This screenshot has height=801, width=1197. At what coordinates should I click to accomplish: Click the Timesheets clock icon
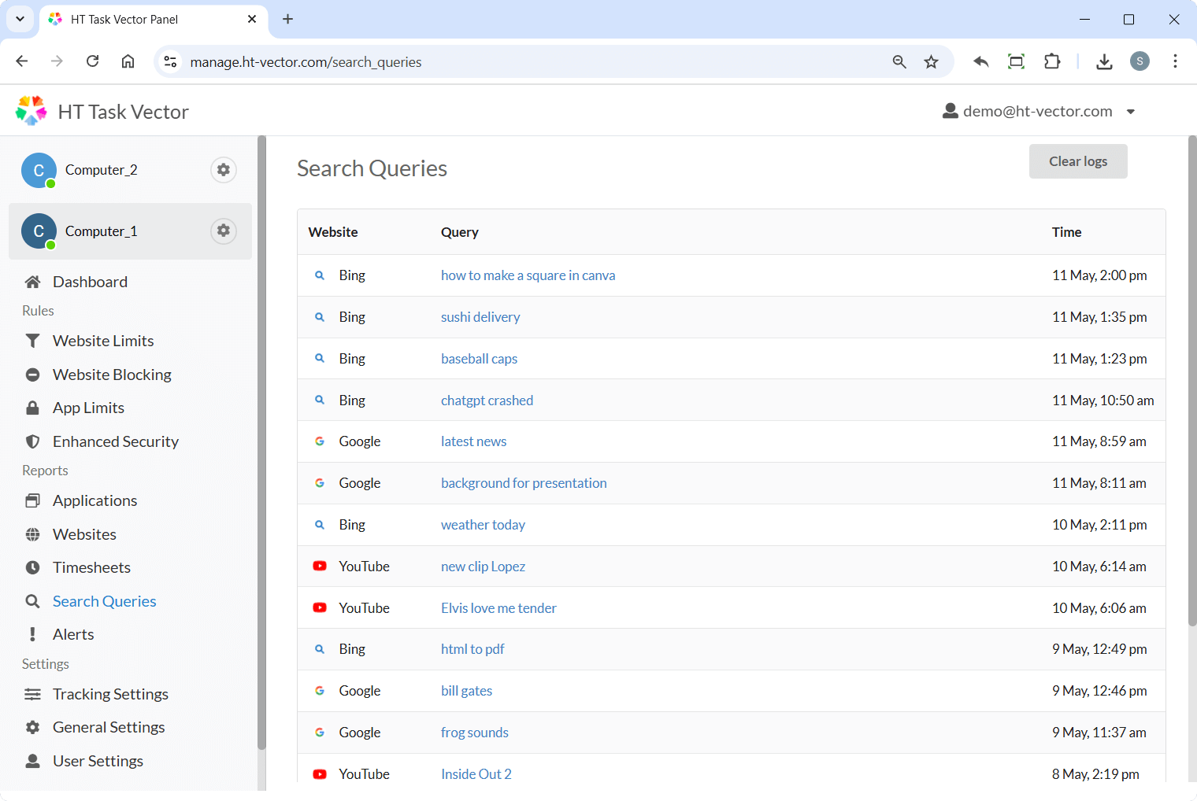pyautogui.click(x=32, y=567)
